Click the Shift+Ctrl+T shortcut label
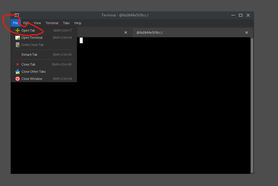278x186 pixels. coord(63,30)
